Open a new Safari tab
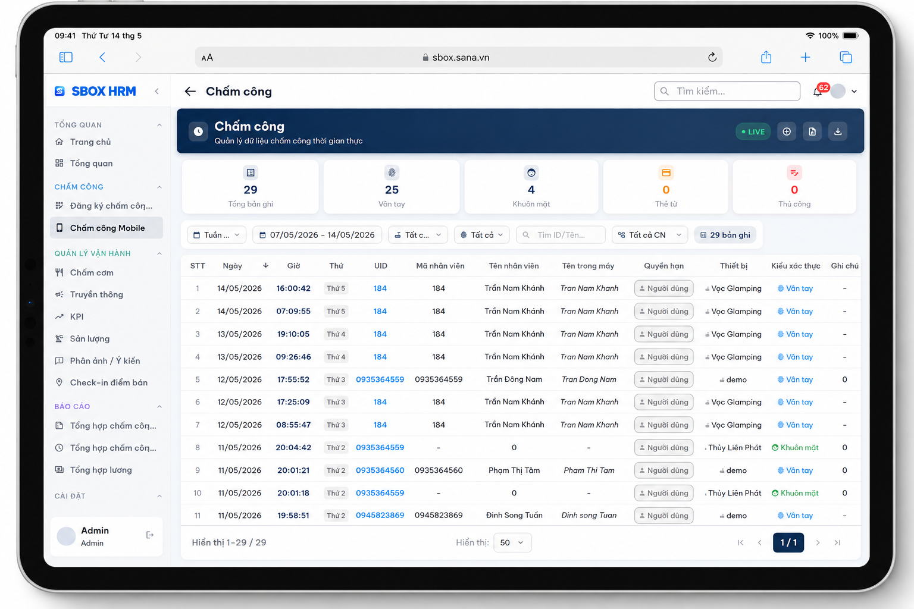This screenshot has width=914, height=609. coord(805,57)
